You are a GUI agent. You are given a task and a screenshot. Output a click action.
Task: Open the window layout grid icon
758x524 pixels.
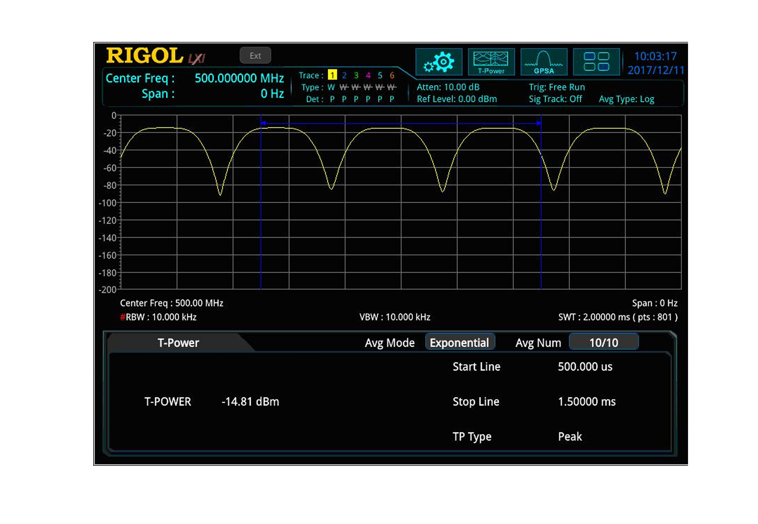point(596,62)
